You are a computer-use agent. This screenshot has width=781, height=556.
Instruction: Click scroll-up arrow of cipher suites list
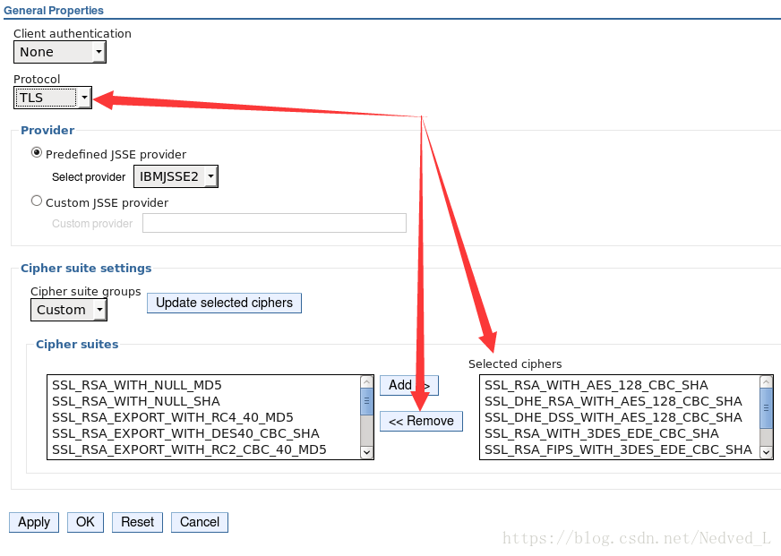(366, 382)
